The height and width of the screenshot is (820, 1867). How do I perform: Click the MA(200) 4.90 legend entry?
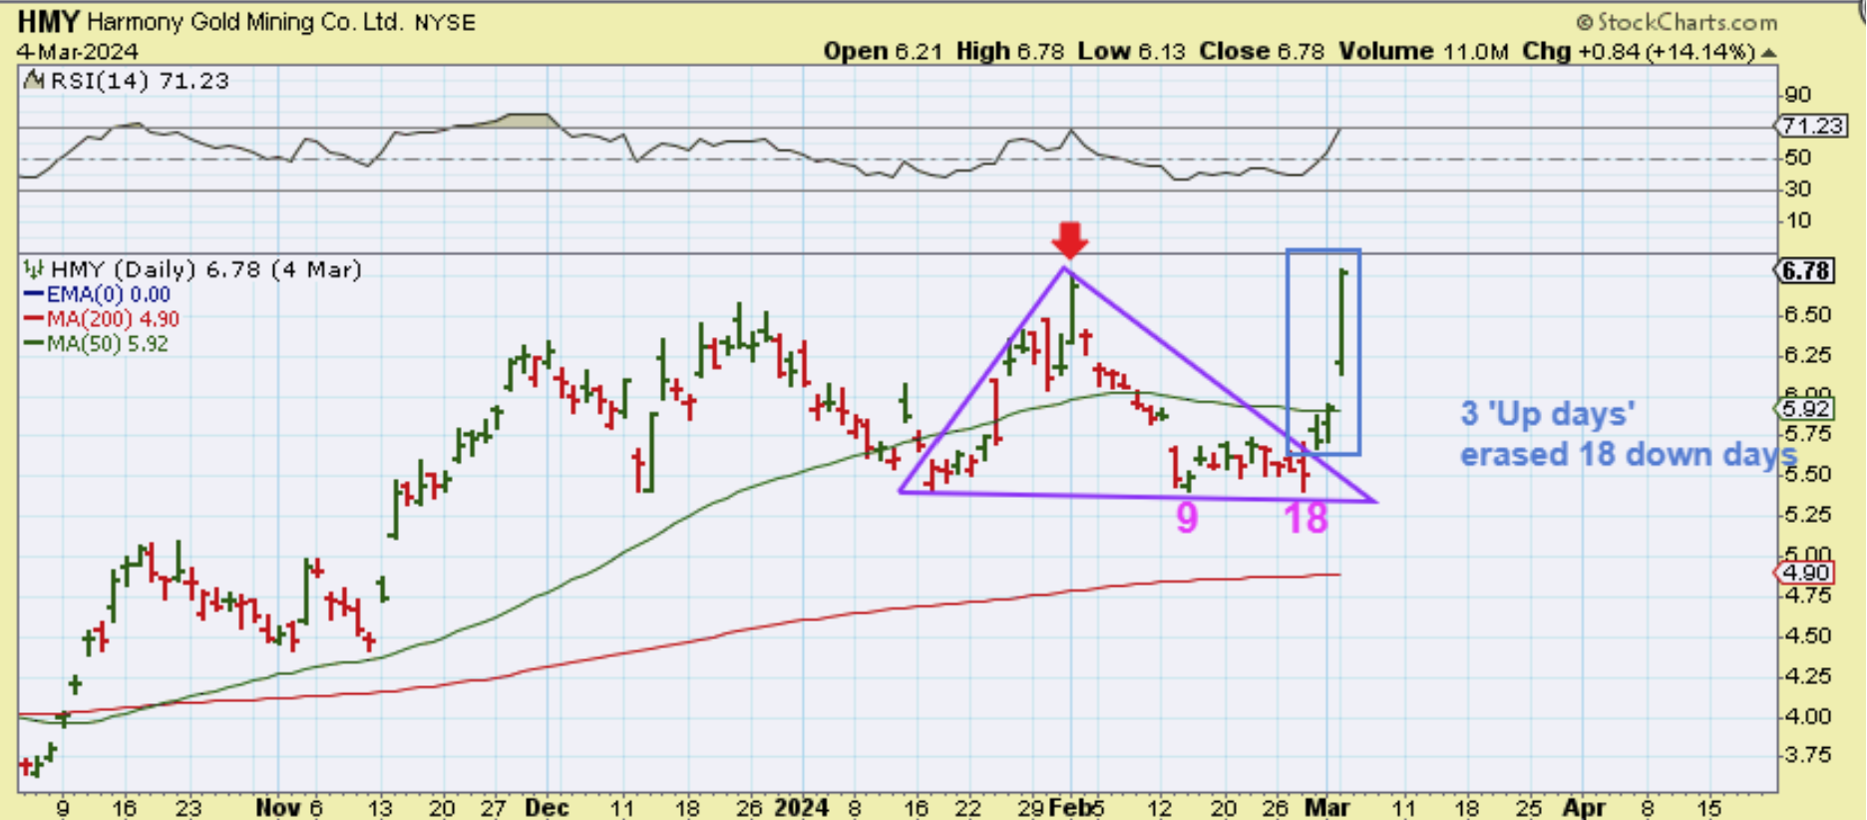[x=113, y=319]
